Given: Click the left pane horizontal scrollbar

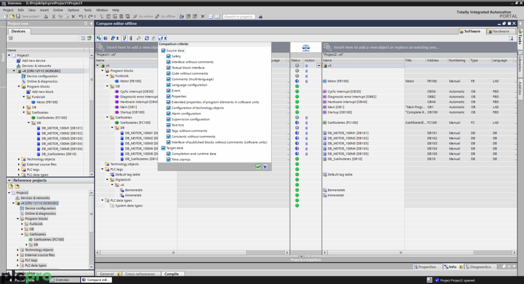Looking at the screenshot, I should 173,253.
